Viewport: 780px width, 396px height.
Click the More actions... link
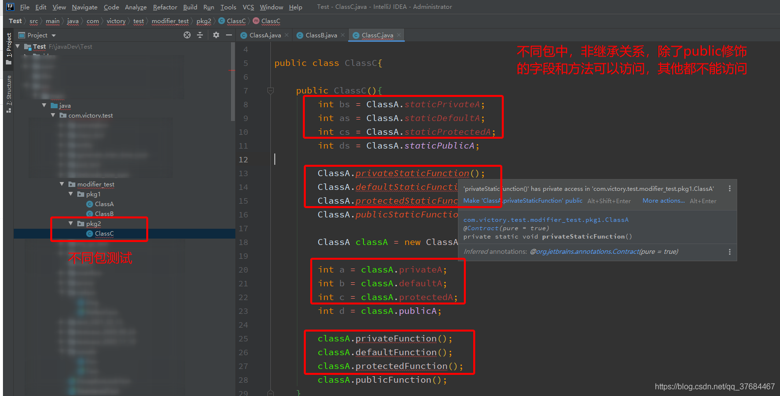pyautogui.click(x=663, y=201)
